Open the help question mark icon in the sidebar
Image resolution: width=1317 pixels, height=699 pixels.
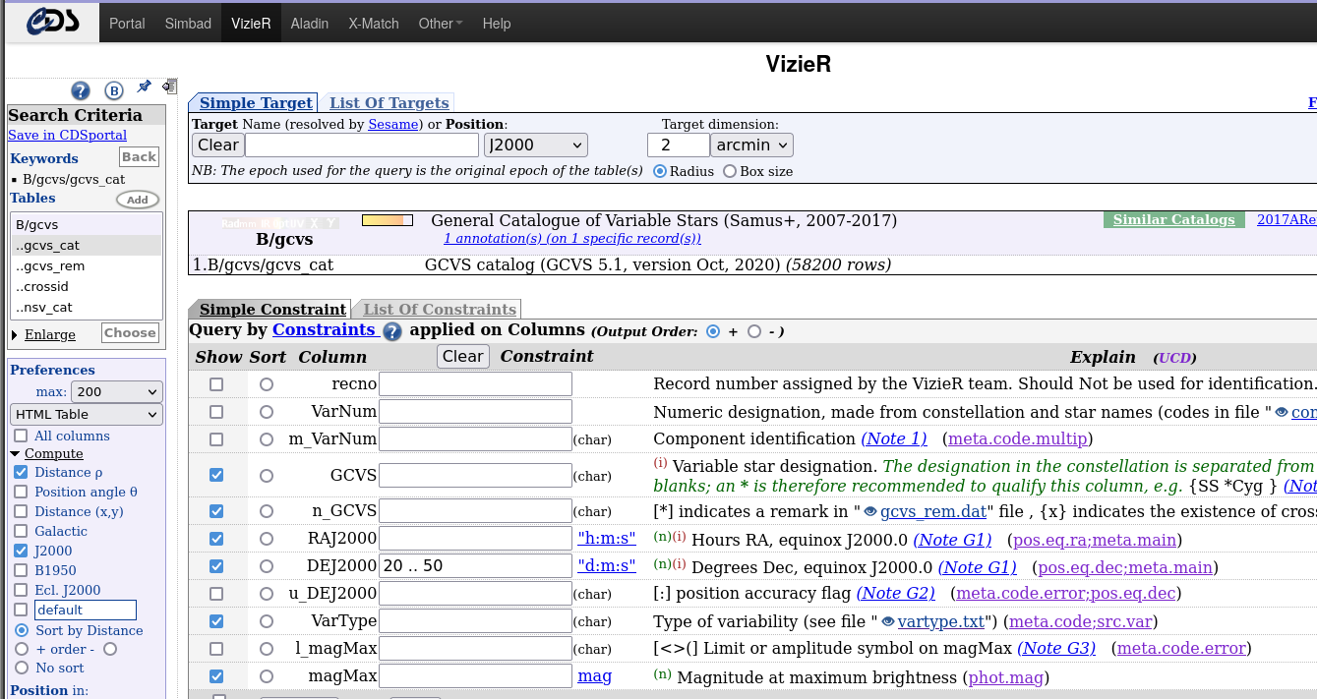point(81,91)
